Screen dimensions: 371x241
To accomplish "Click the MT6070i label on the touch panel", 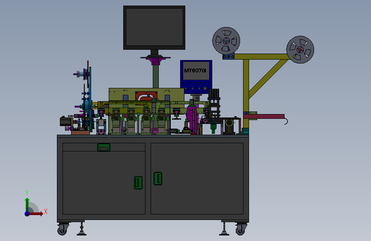I will click(195, 70).
